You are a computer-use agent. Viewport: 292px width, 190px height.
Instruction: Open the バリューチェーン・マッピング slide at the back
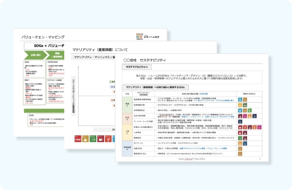click(x=39, y=82)
